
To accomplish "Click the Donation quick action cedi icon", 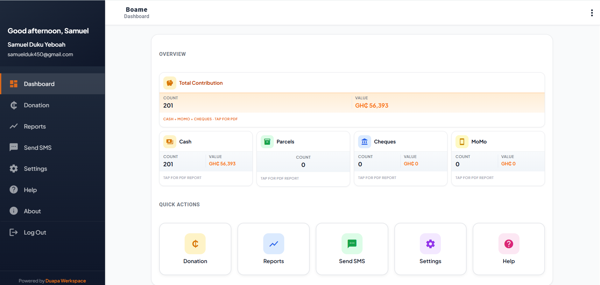I will pyautogui.click(x=195, y=244).
